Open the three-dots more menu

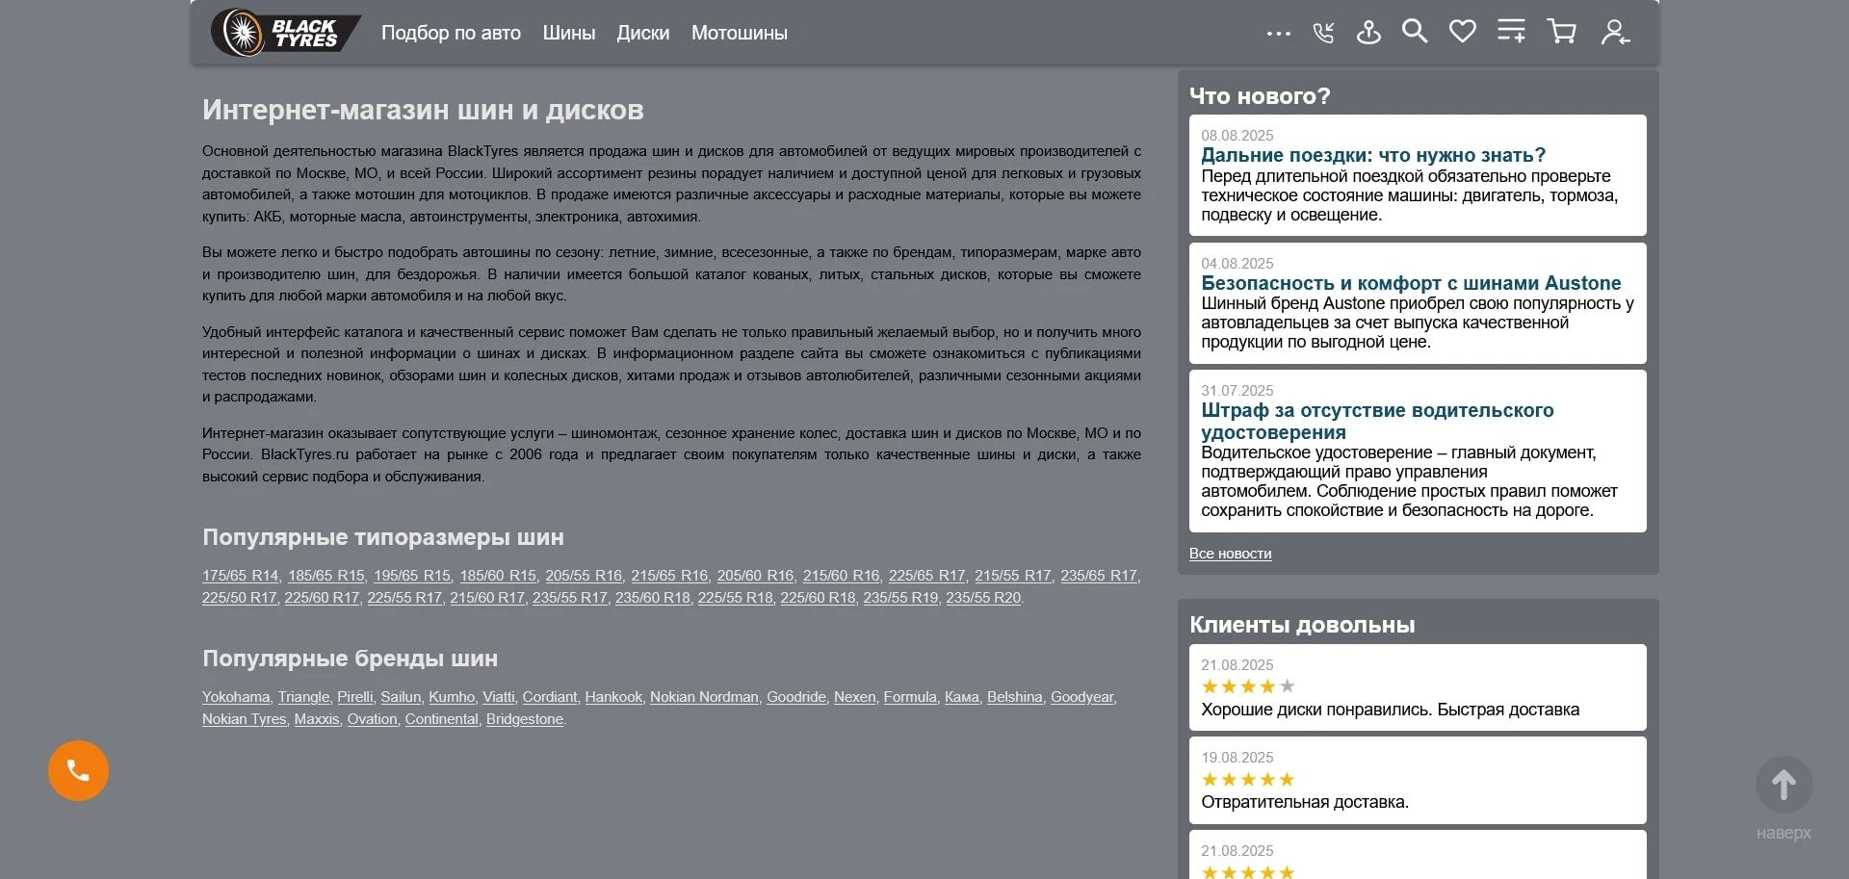(1278, 34)
